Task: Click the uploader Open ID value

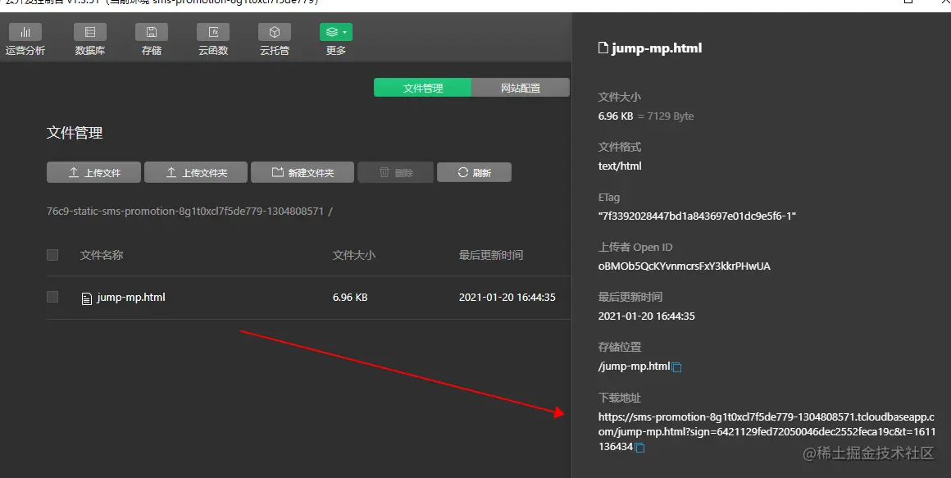Action: pos(684,266)
